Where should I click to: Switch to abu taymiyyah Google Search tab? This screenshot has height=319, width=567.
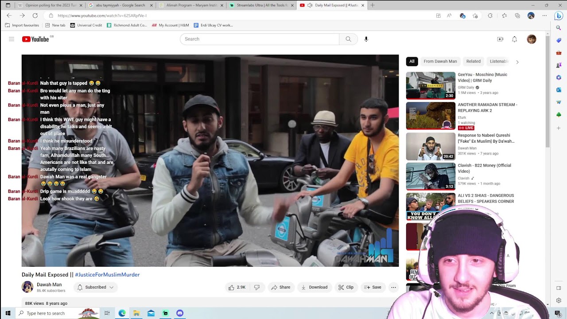tap(120, 5)
